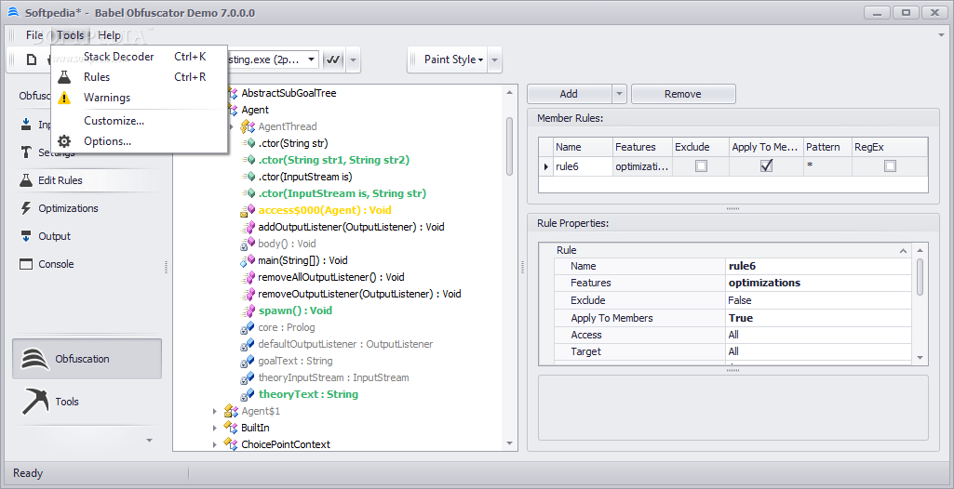Click the method icon next to spawn() : Void

point(248,311)
